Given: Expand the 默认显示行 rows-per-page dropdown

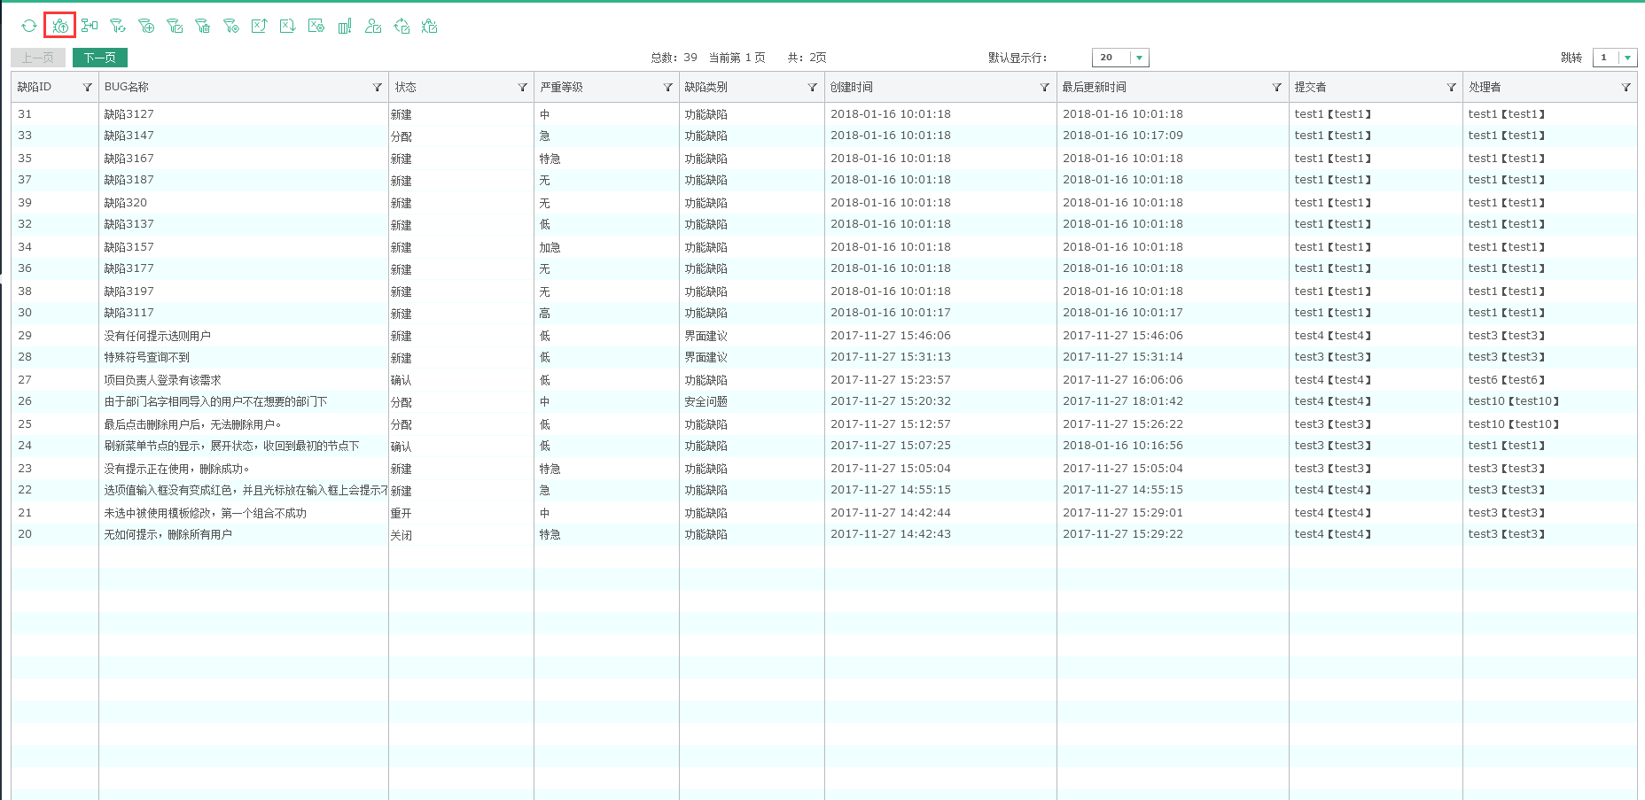Looking at the screenshot, I should pyautogui.click(x=1139, y=58).
